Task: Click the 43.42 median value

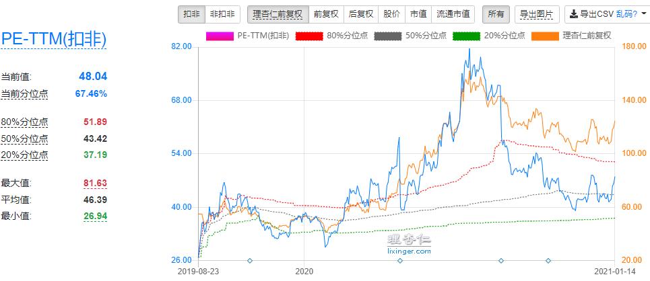Action: click(96, 138)
